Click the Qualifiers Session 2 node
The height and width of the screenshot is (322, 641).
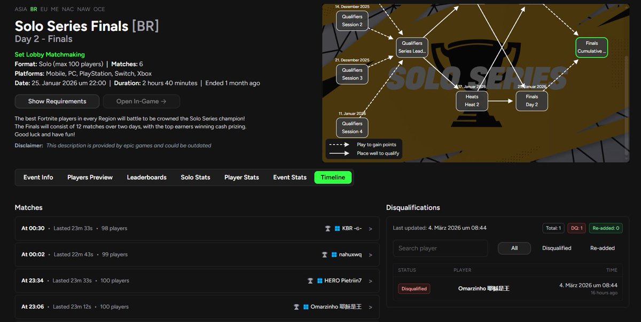[352, 21]
